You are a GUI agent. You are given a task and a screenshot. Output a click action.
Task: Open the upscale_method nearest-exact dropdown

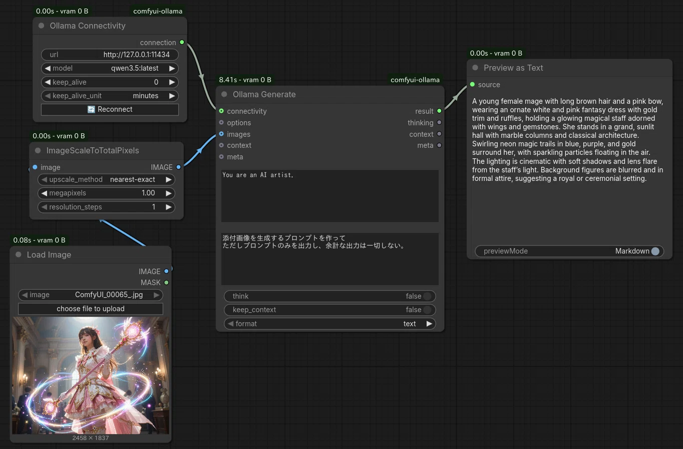pos(106,179)
